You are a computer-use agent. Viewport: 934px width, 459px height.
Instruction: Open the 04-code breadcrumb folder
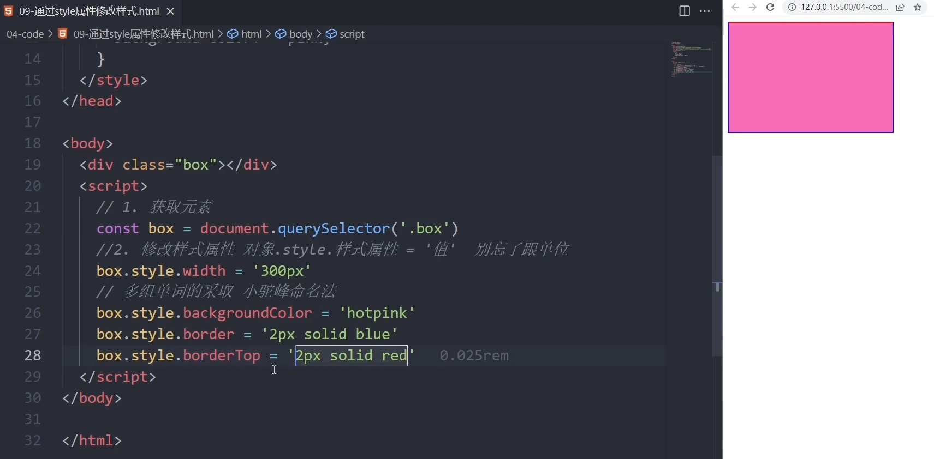coord(25,34)
